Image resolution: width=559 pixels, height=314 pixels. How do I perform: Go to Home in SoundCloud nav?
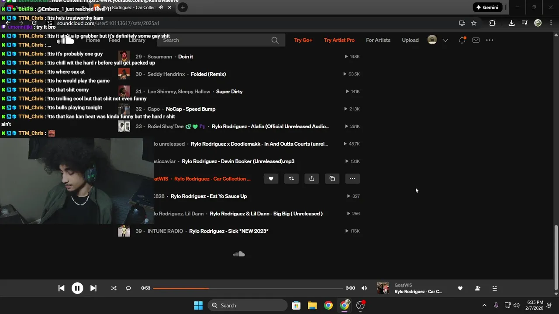(93, 40)
